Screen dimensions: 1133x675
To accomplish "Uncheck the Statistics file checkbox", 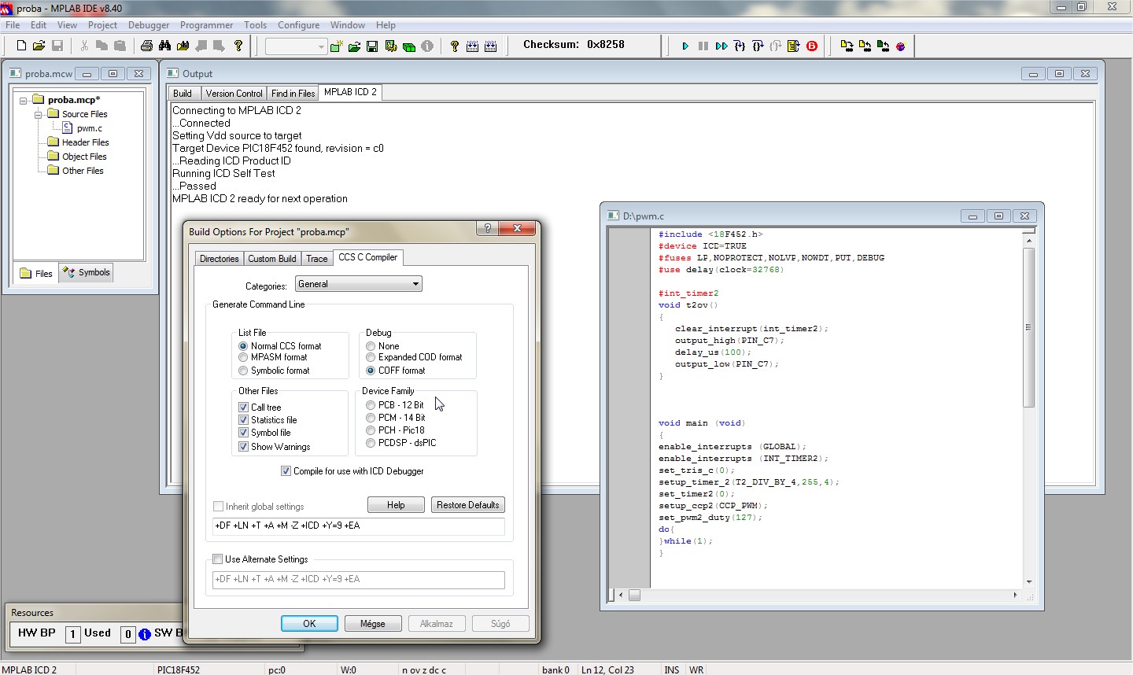I will click(244, 420).
